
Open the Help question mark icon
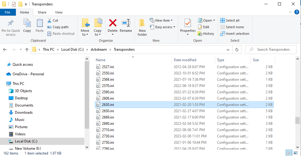click(x=297, y=12)
